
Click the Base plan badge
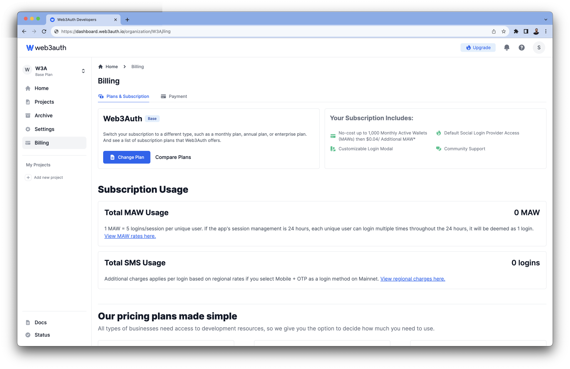coord(152,119)
